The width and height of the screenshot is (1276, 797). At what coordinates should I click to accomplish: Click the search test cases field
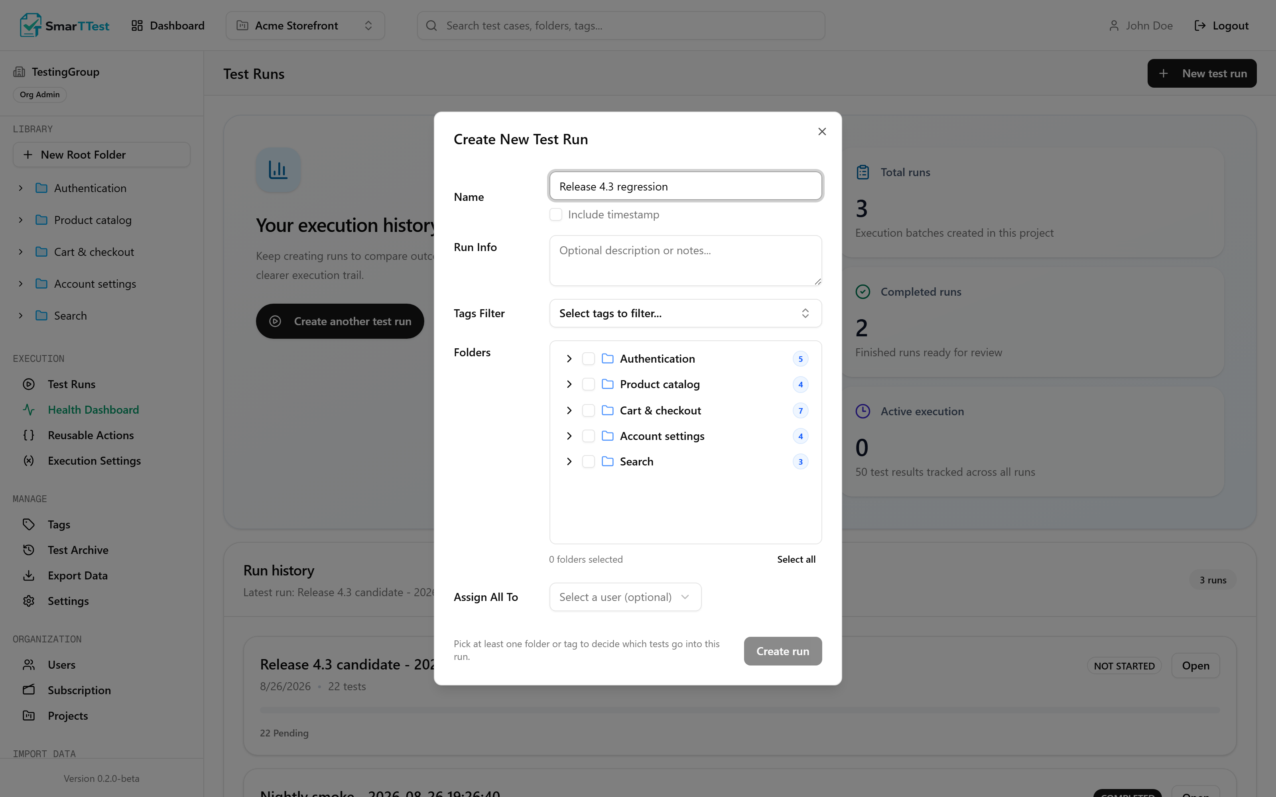620,25
